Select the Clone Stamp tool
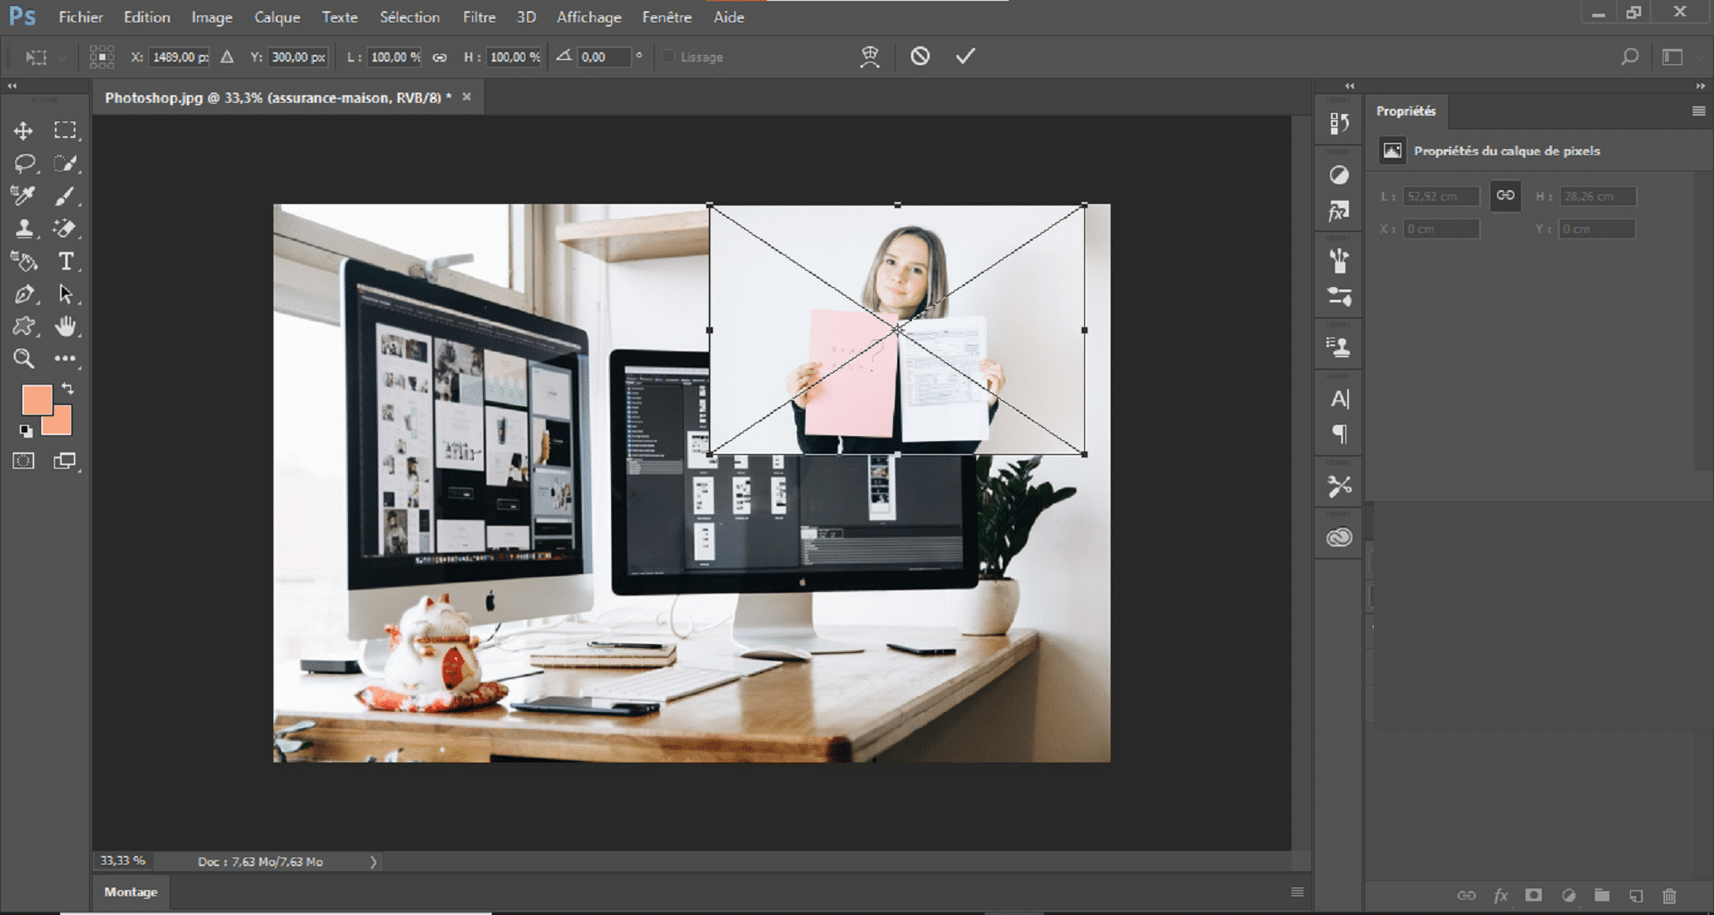Viewport: 1714px width, 915px height. click(x=24, y=229)
